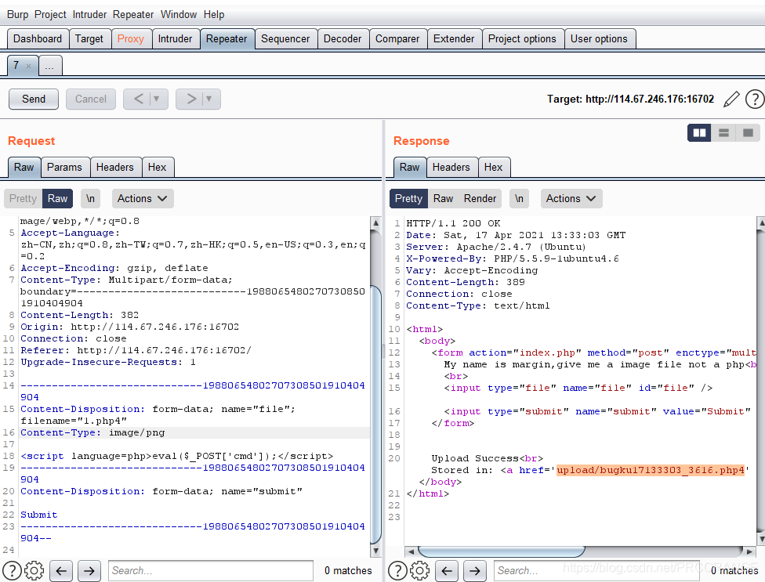This screenshot has width=765, height=582.
Task: Select side-by-side split layout icon
Action: 699,132
